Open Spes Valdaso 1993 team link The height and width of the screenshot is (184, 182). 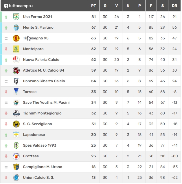point(40,145)
